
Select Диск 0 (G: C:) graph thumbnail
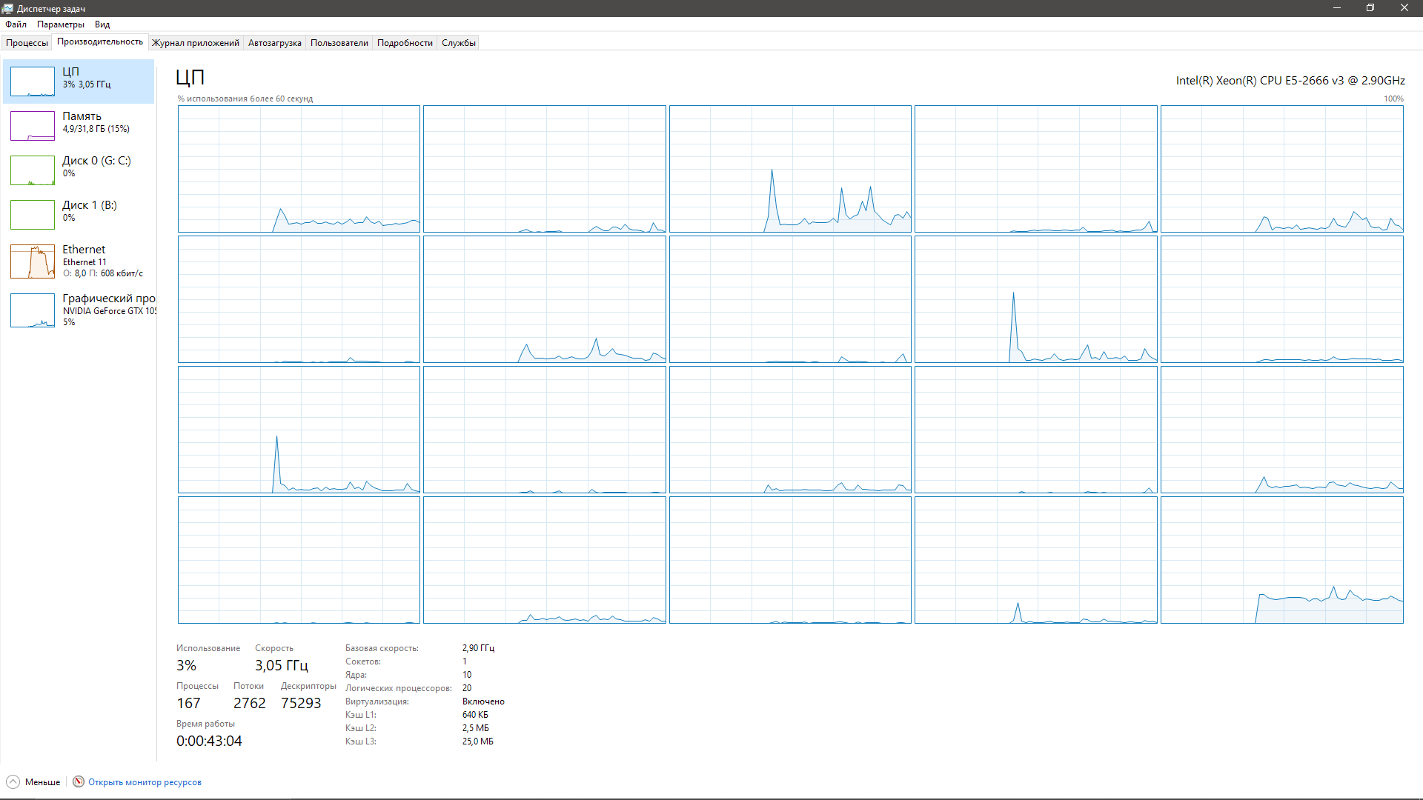pos(33,170)
